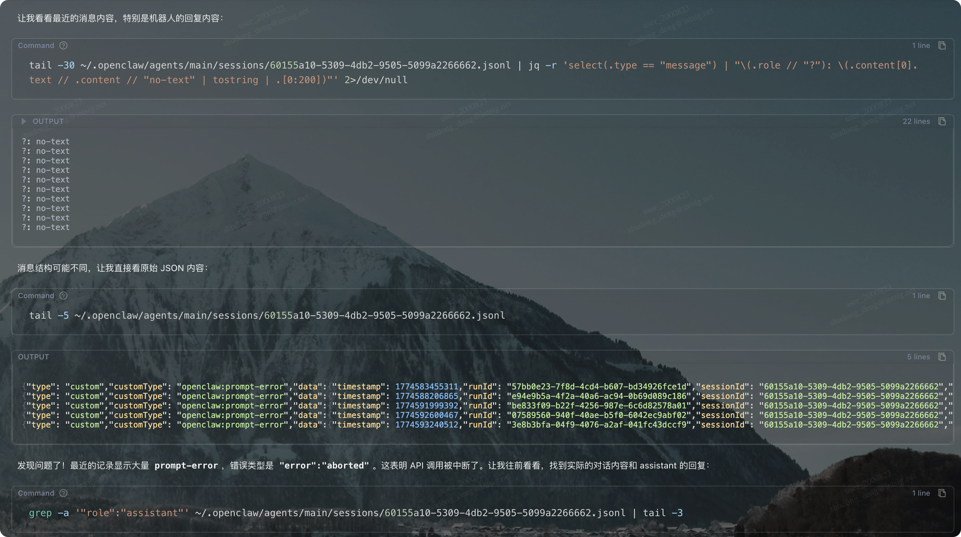Click the 'Command' label above jq command
The height and width of the screenshot is (537, 961).
pos(36,45)
